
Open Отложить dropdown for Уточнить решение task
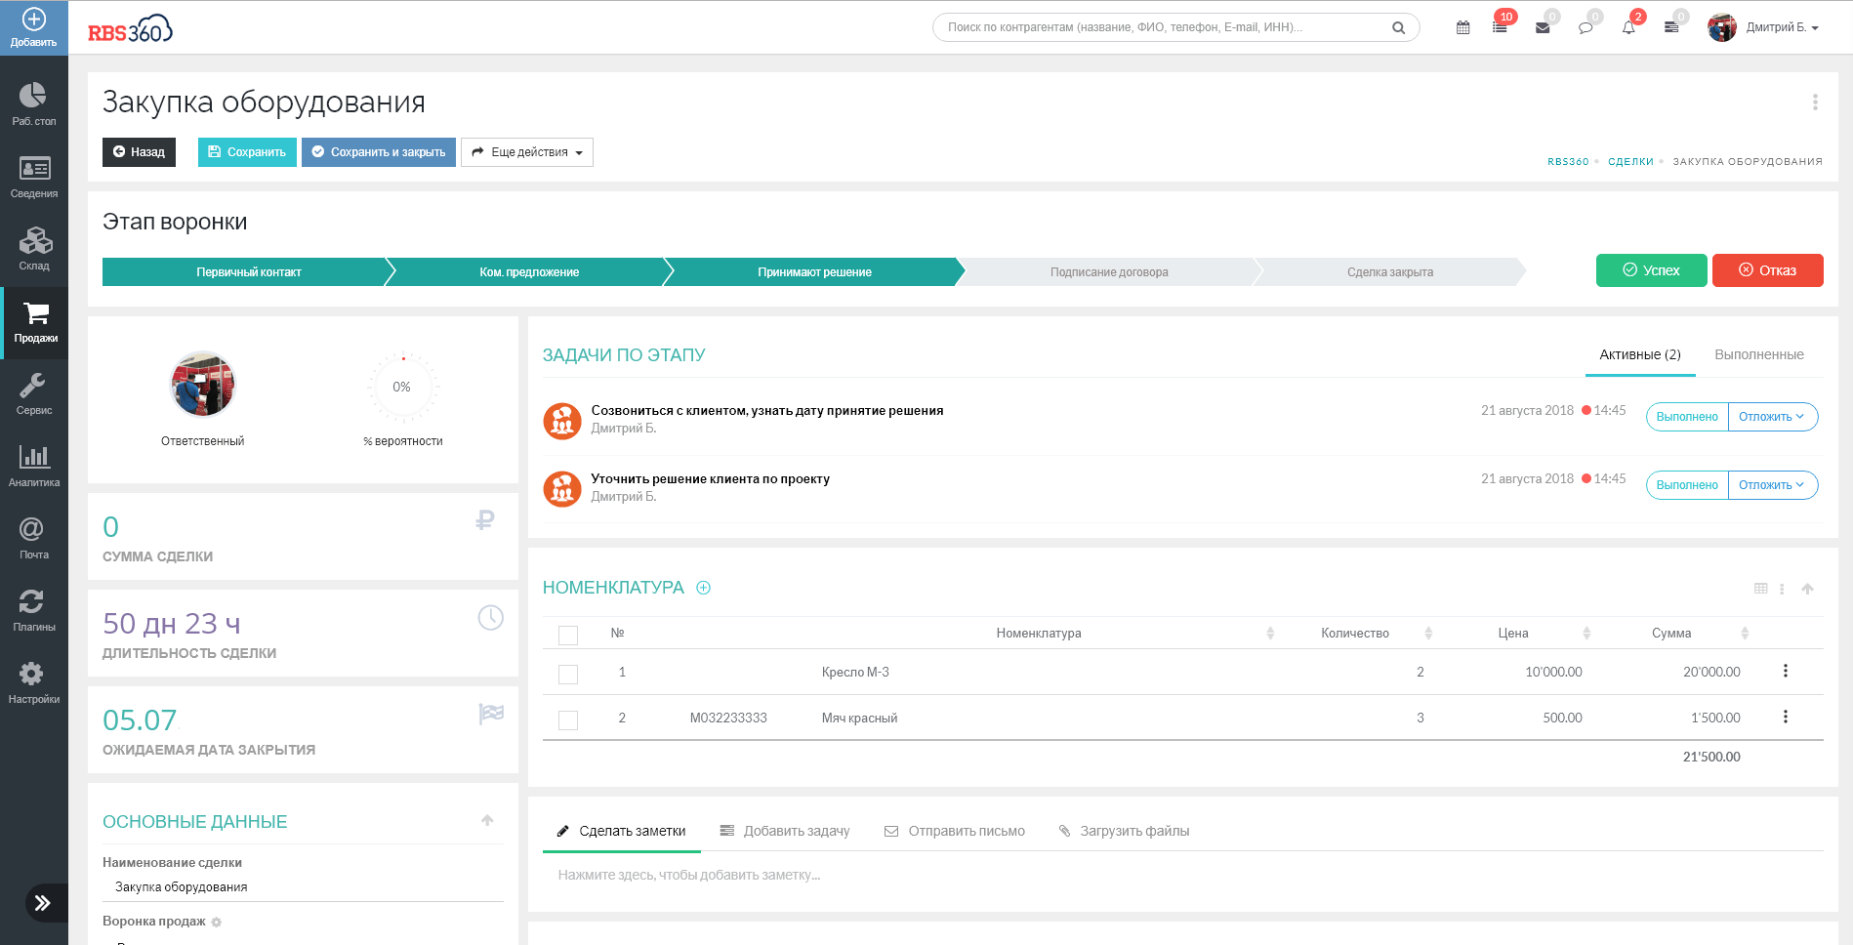(x=1773, y=485)
